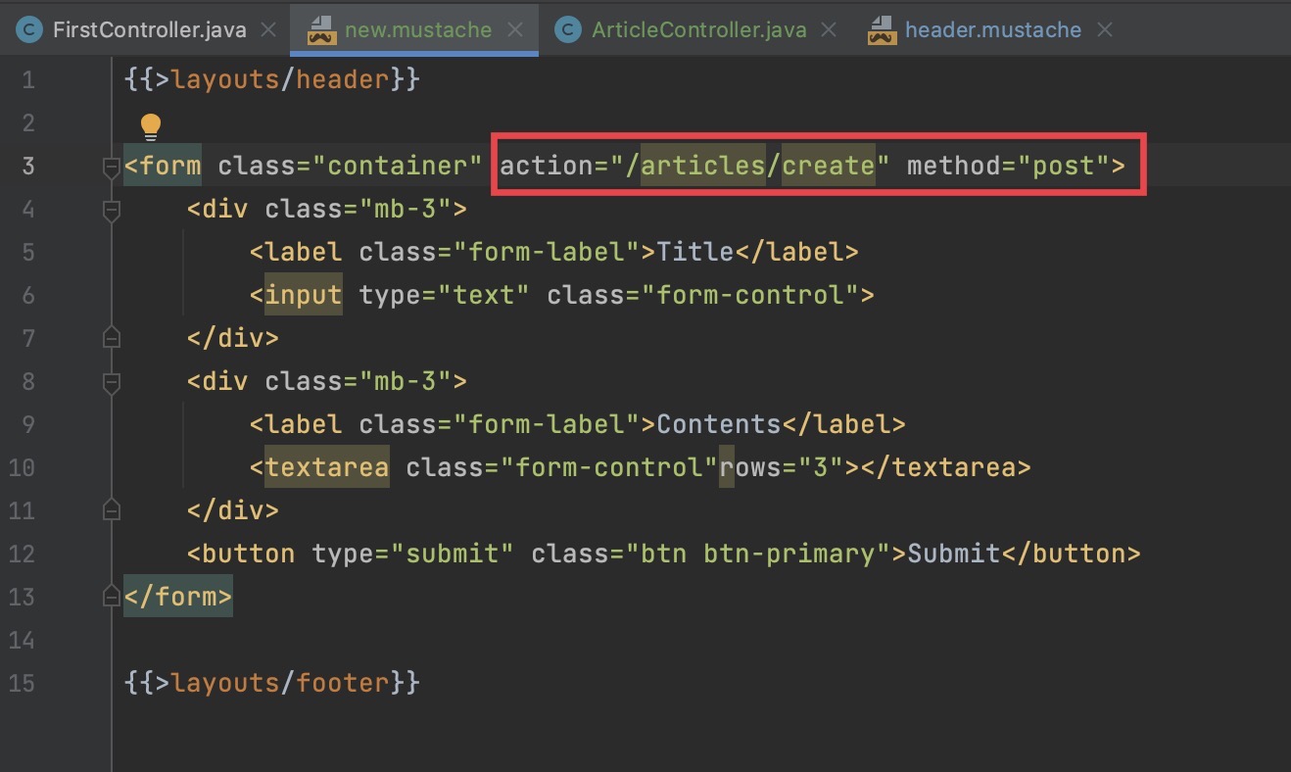Toggle the closing form fold marker on line 13
This screenshot has width=1291, height=772.
click(112, 596)
